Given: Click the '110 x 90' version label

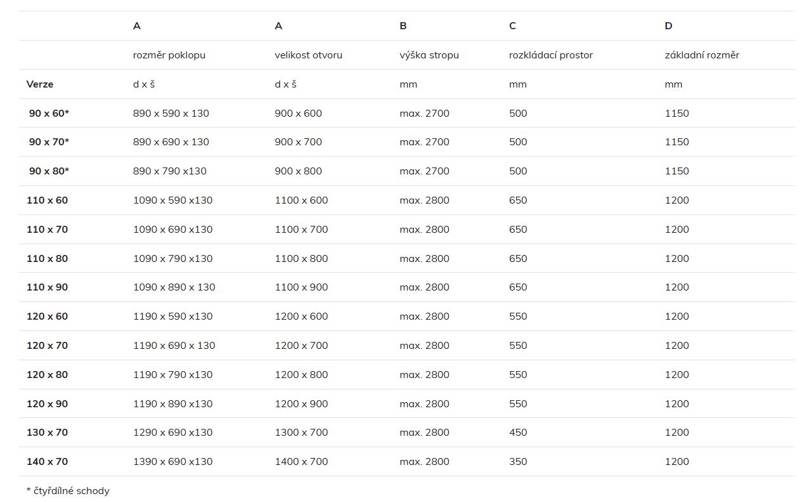Looking at the screenshot, I should tap(47, 287).
